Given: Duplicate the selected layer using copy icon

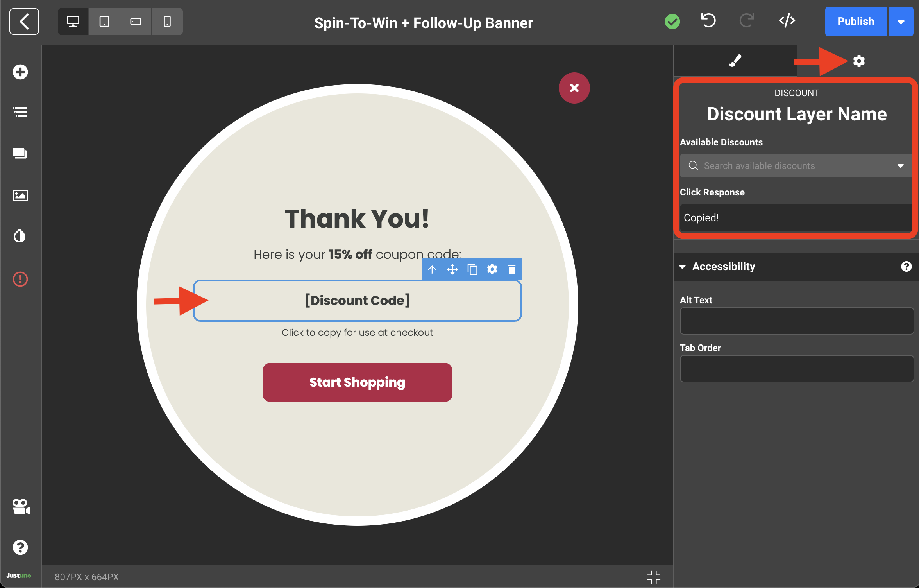Looking at the screenshot, I should [x=472, y=269].
